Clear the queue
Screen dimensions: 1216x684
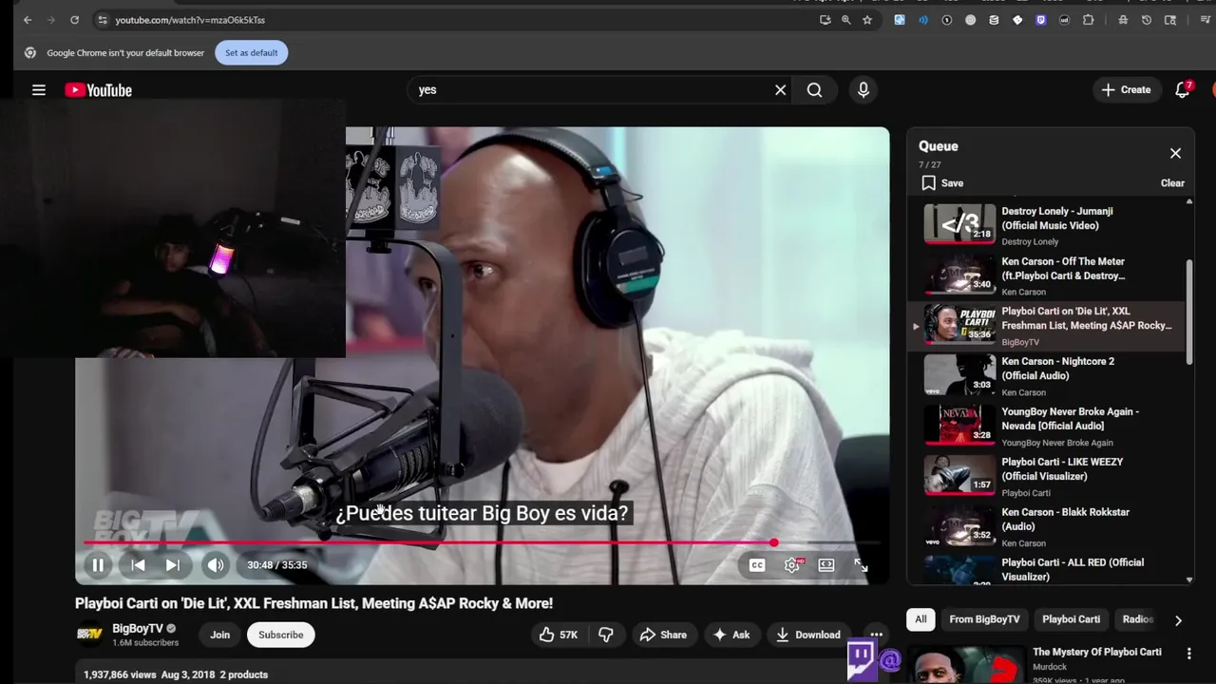(1172, 183)
